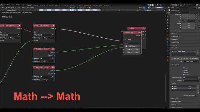This screenshot has height=112, width=200.
Task: Expand the Visibility panel
Action: point(174,45)
